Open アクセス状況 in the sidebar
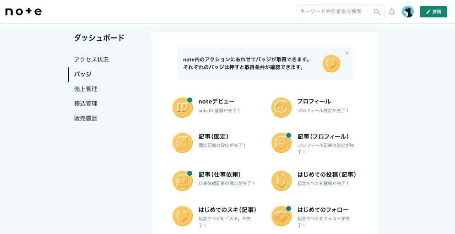 [x=92, y=60]
